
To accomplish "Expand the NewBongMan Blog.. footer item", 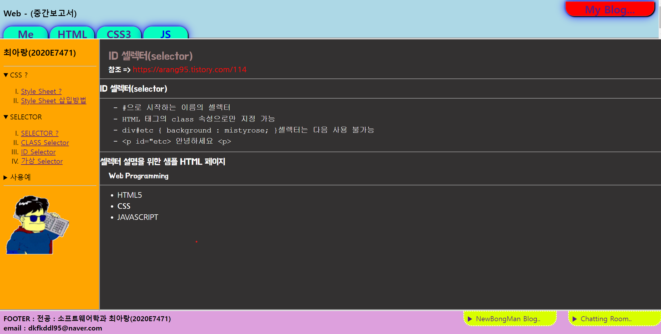I will point(508,319).
